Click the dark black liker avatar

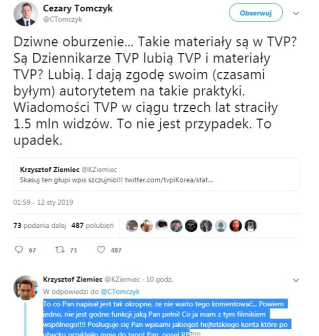[x=191, y=226]
